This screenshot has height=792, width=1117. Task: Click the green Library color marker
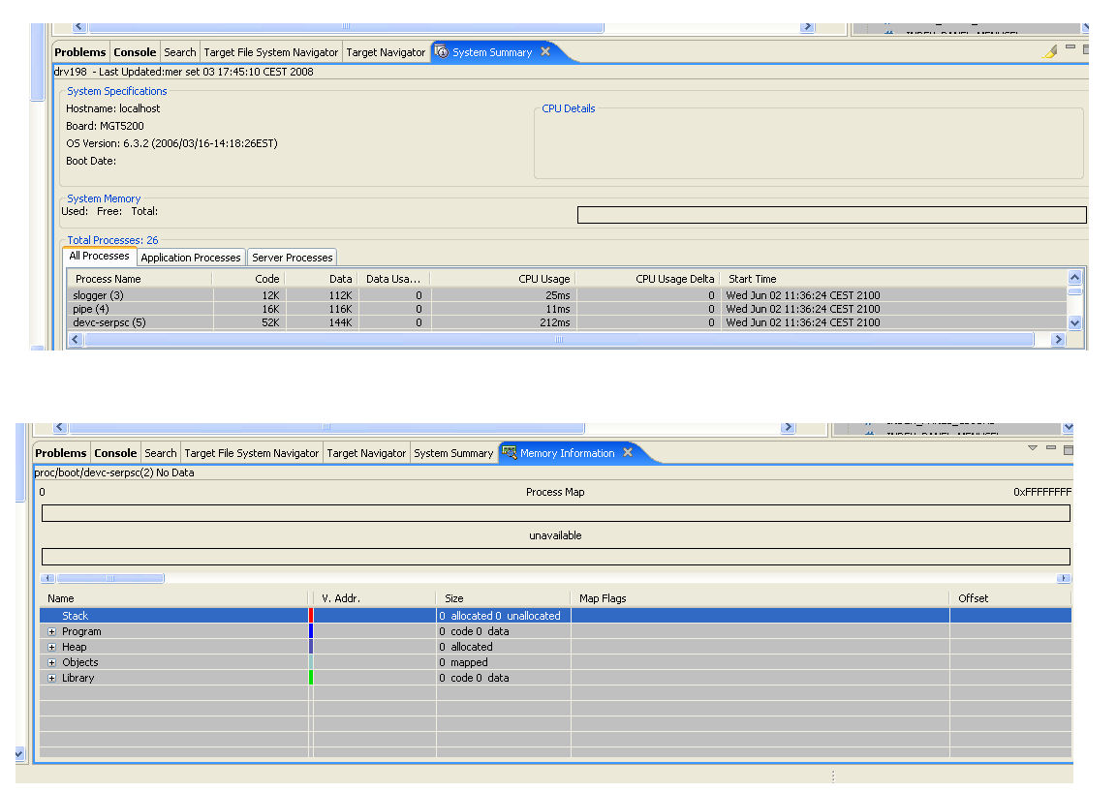(310, 678)
